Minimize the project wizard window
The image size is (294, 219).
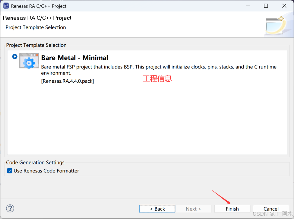(x=248, y=6)
